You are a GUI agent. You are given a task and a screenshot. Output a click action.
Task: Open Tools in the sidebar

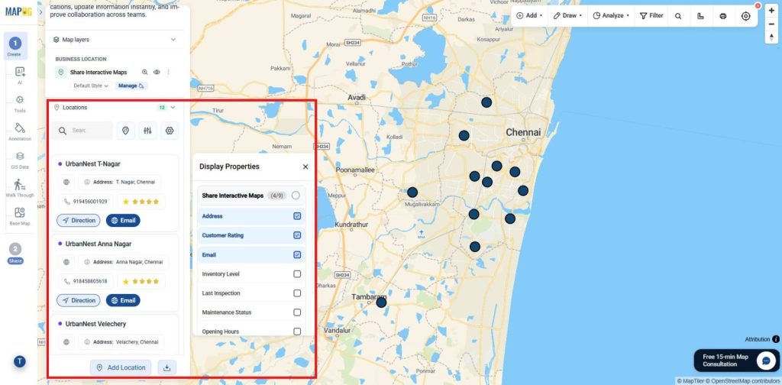point(20,103)
